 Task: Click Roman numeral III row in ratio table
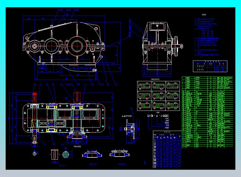point(167,147)
